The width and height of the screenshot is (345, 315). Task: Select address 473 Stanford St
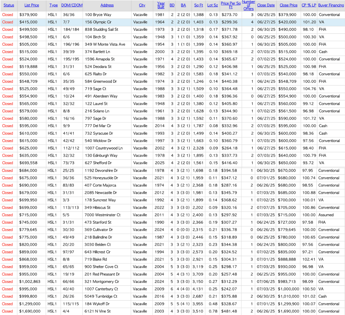tap(98, 222)
